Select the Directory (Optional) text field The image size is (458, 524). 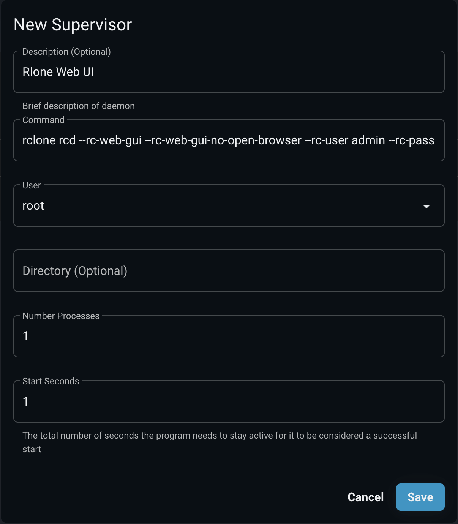pyautogui.click(x=229, y=271)
